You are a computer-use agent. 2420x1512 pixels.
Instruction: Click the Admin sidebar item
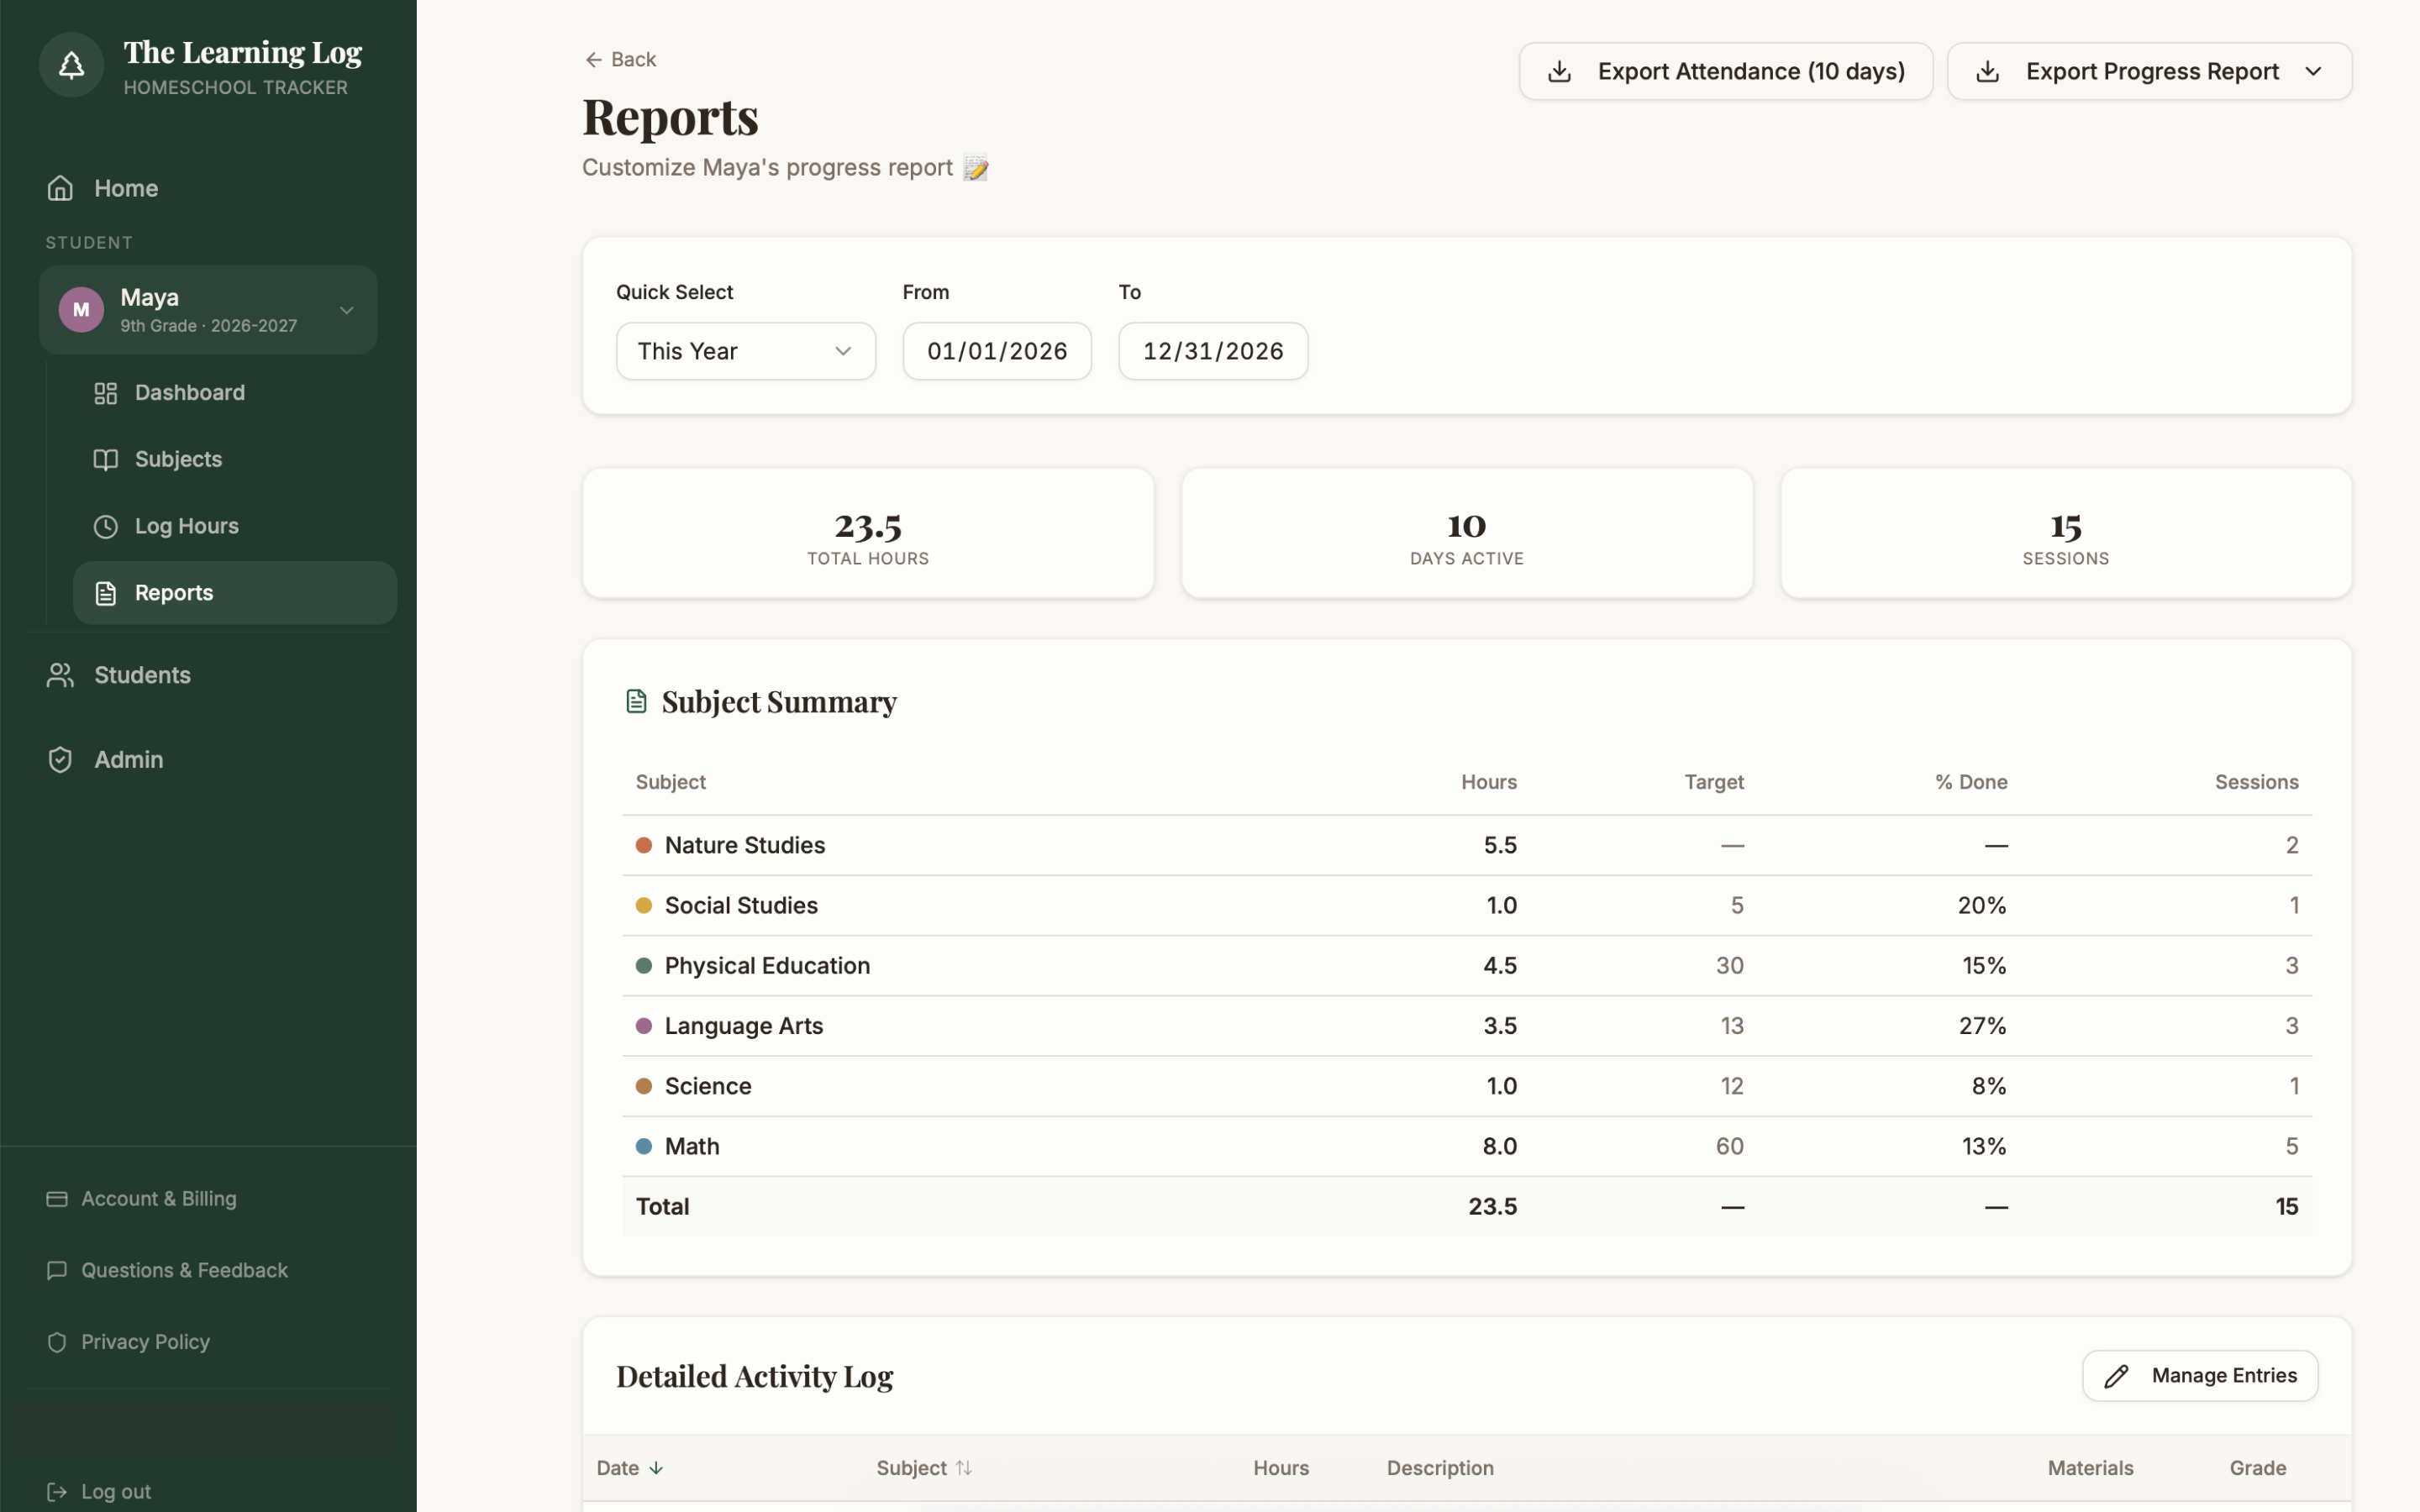coord(208,759)
